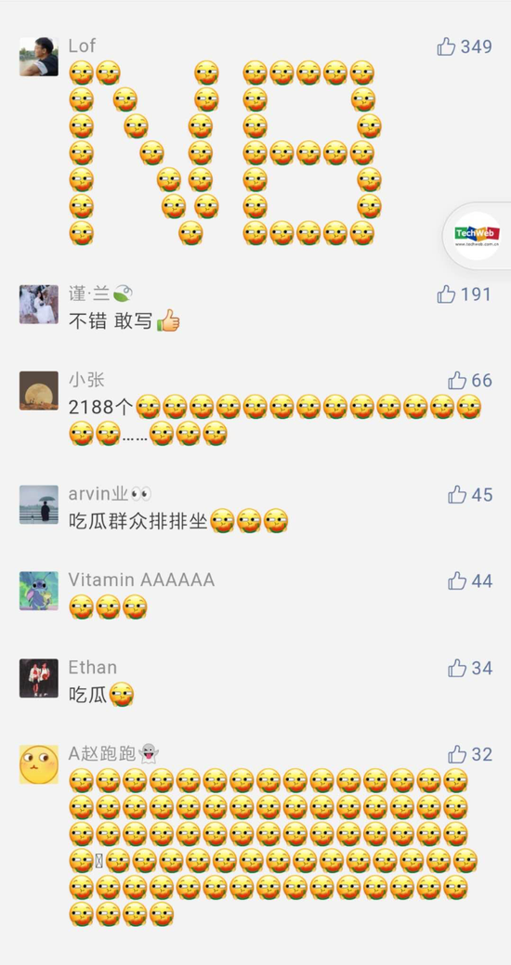
Task: Tap Ethan's profile photo
Action: pos(39,678)
